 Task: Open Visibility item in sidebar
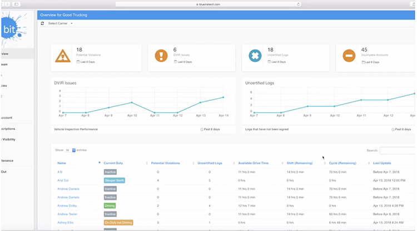tap(8, 140)
